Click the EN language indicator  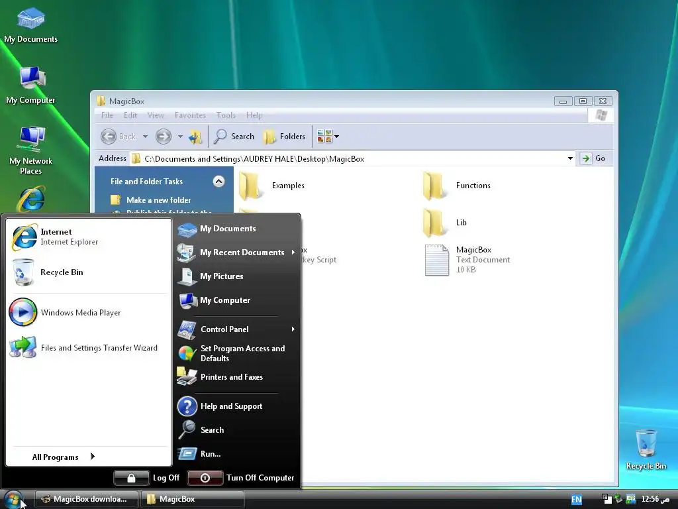(577, 500)
